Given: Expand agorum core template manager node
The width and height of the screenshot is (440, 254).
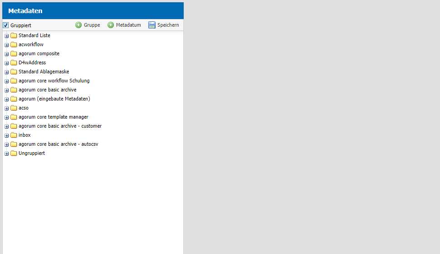Looking at the screenshot, I should pos(7,117).
